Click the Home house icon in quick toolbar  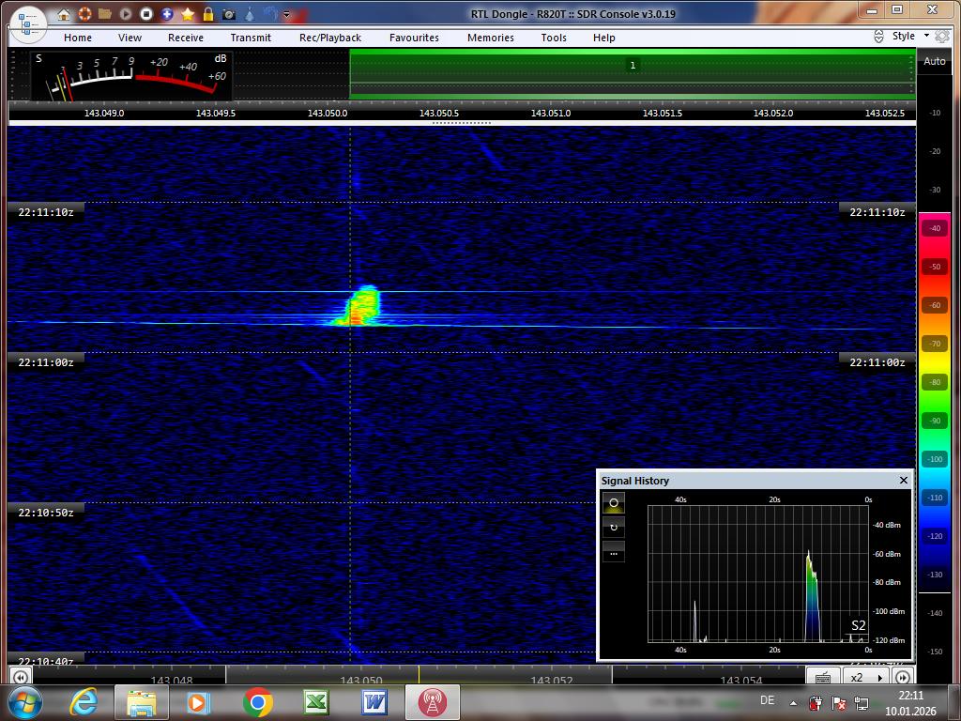pos(64,14)
